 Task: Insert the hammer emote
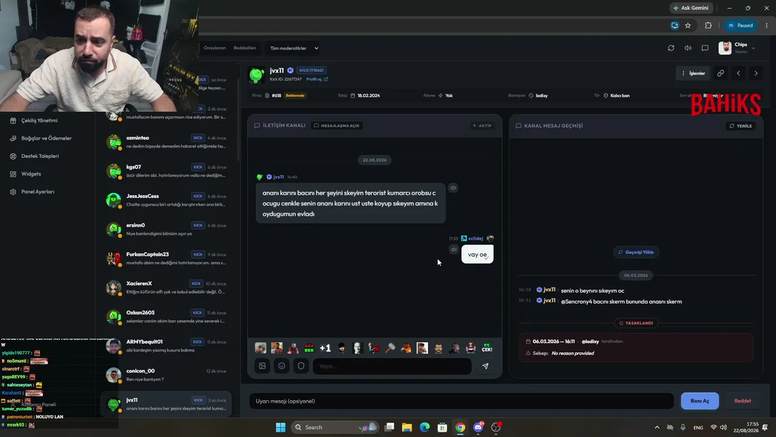pyautogui.click(x=390, y=348)
